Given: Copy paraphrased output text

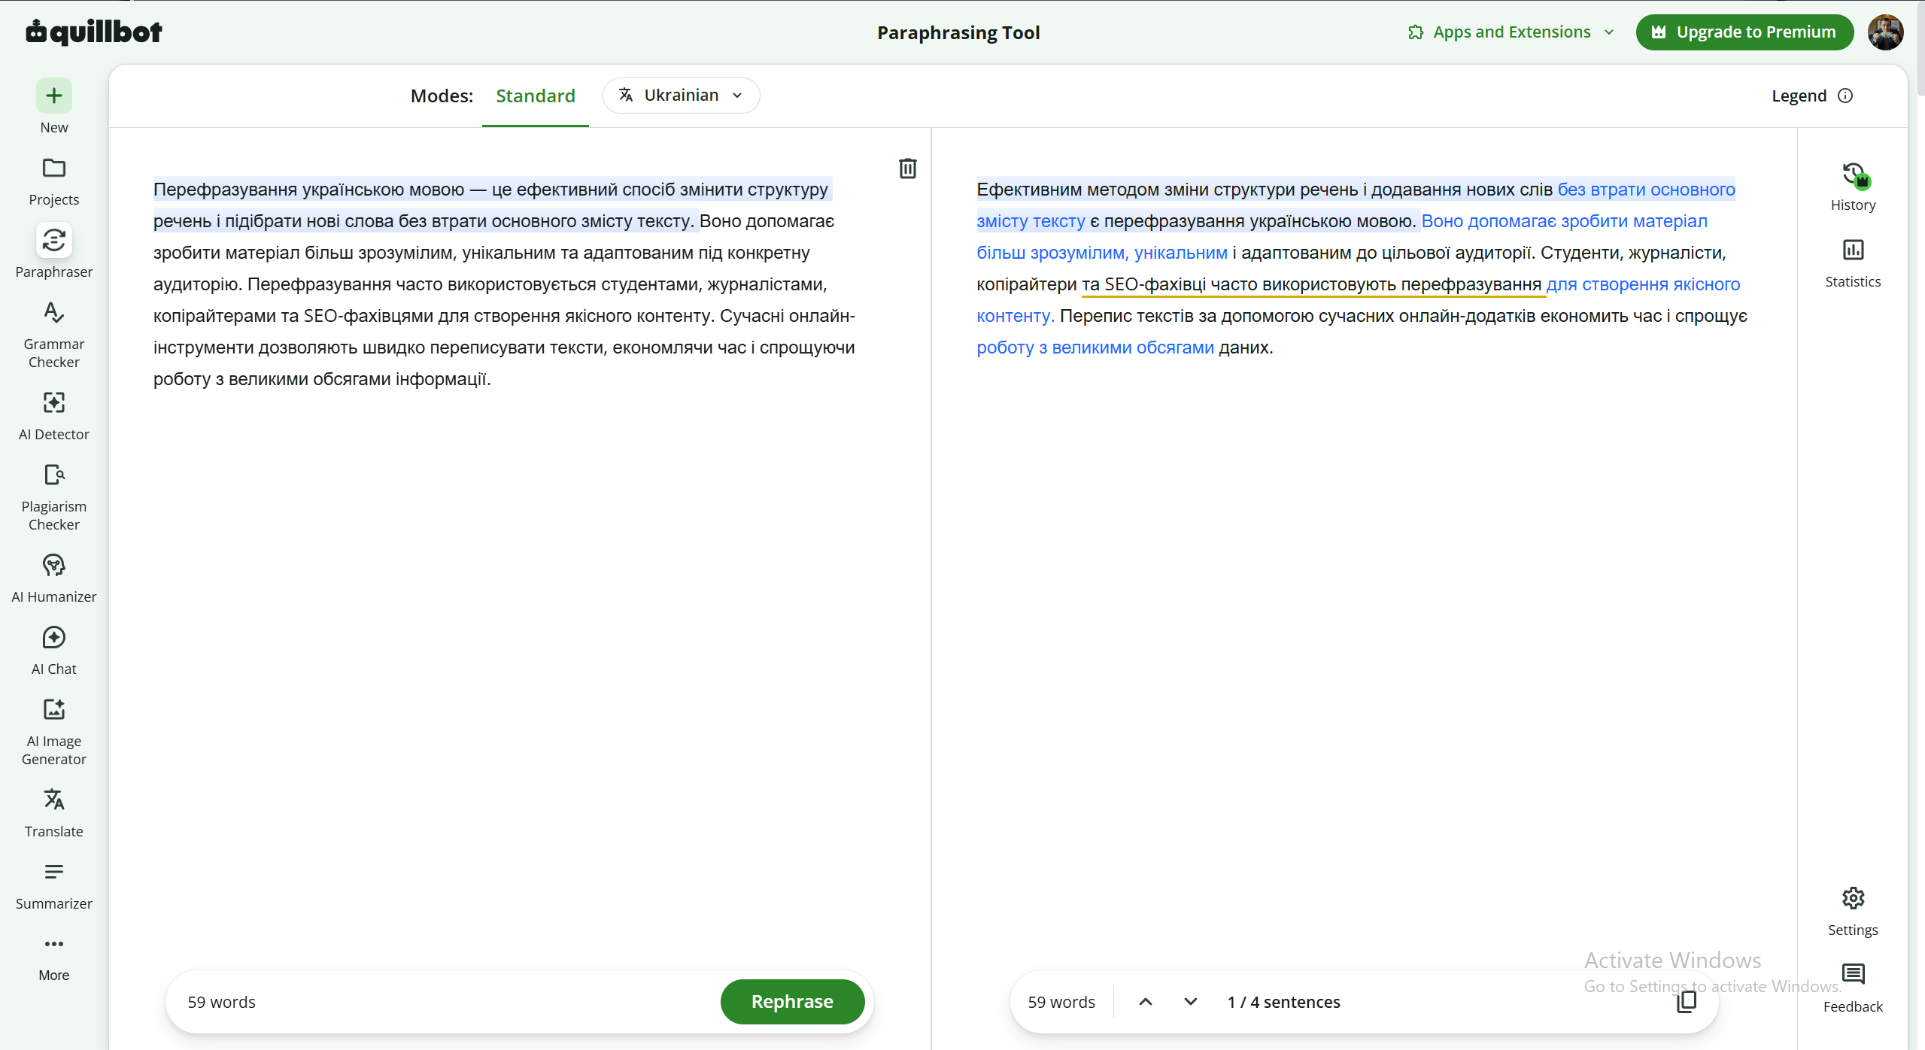Looking at the screenshot, I should pyautogui.click(x=1687, y=1002).
